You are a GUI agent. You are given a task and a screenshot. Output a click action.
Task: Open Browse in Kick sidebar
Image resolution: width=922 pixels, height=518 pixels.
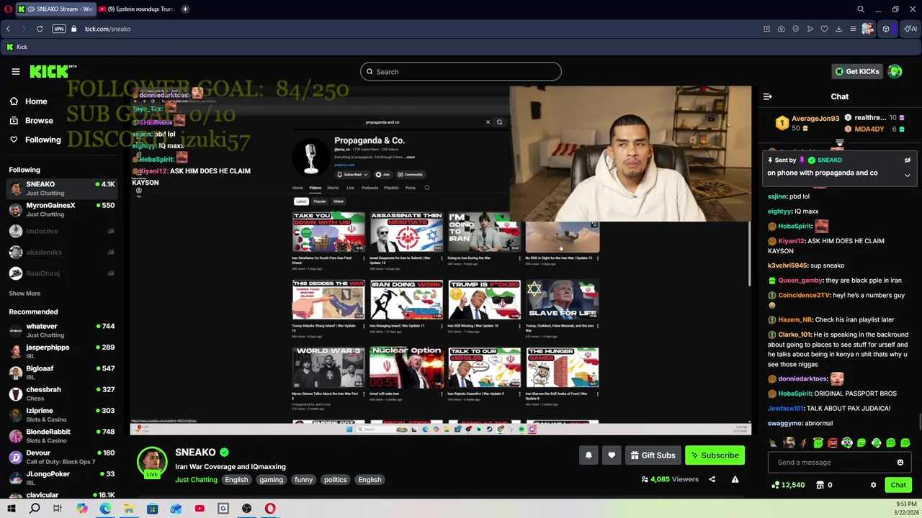pos(32,121)
